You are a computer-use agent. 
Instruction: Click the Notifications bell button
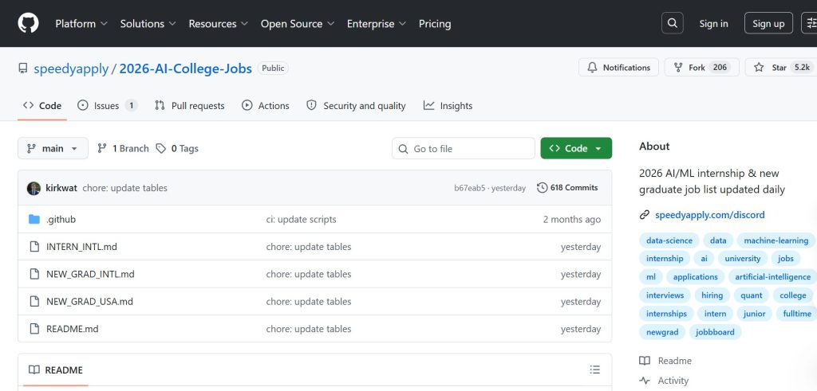[x=618, y=68]
